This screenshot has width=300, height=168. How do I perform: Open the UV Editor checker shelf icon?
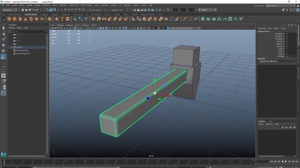pyautogui.click(x=230, y=19)
